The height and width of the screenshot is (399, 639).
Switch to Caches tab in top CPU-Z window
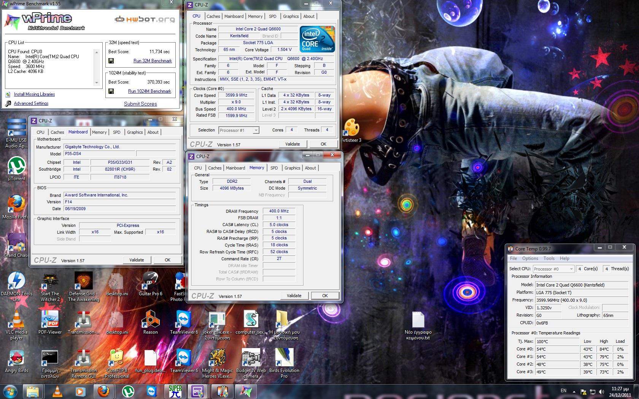pyautogui.click(x=213, y=16)
